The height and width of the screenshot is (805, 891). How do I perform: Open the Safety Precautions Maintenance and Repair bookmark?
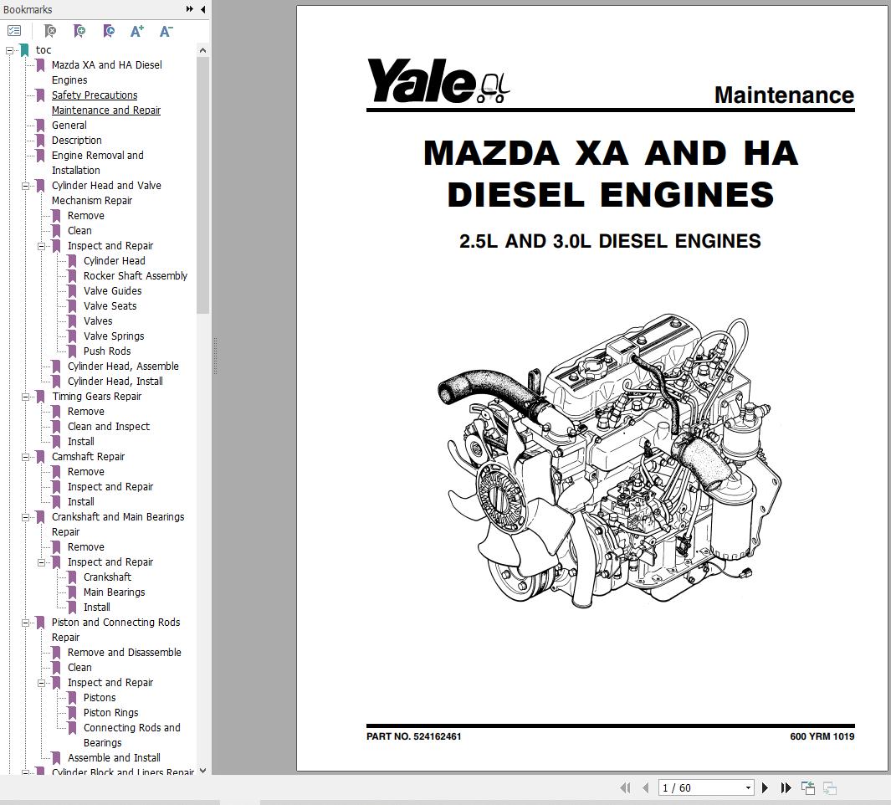click(105, 102)
